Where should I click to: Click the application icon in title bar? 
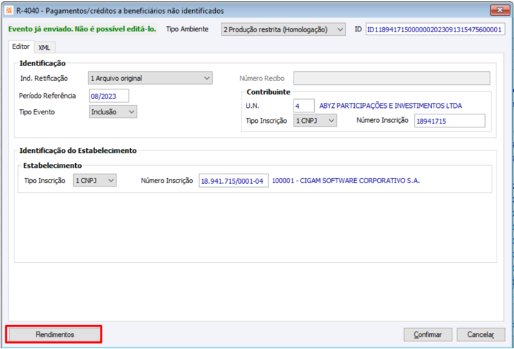click(x=9, y=10)
